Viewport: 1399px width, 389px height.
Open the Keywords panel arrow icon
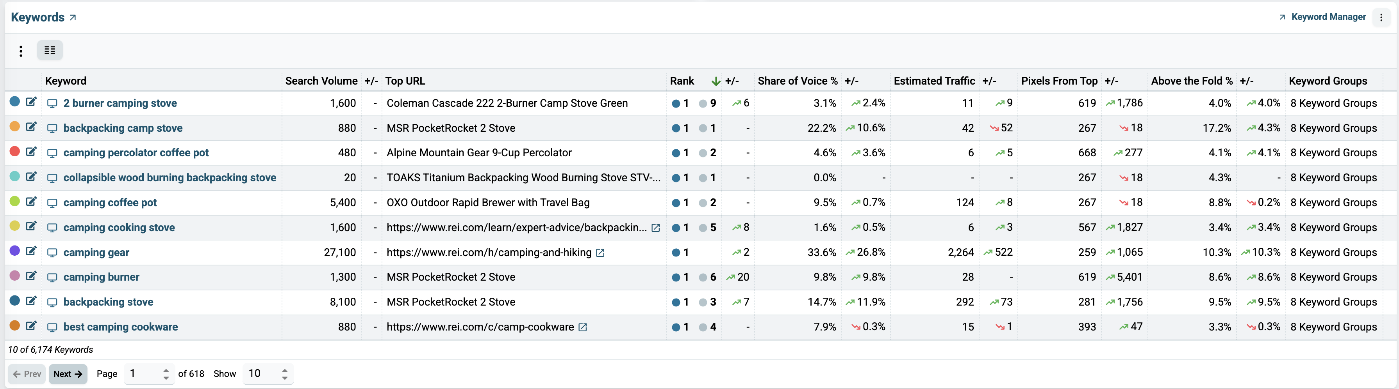73,17
